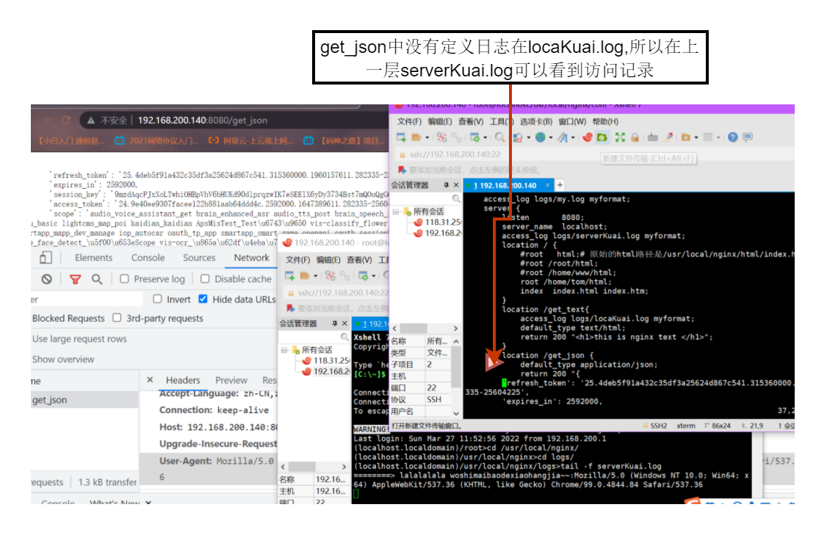Click speech bubble feedback icon in Xshell toolbar
Screen dimensions: 827x535
pos(748,137)
